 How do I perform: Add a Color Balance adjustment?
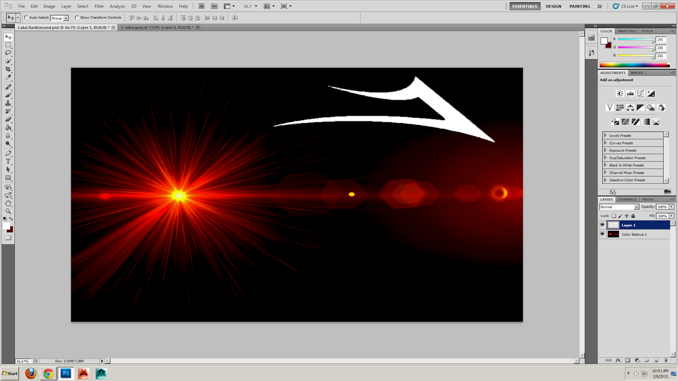click(630, 108)
